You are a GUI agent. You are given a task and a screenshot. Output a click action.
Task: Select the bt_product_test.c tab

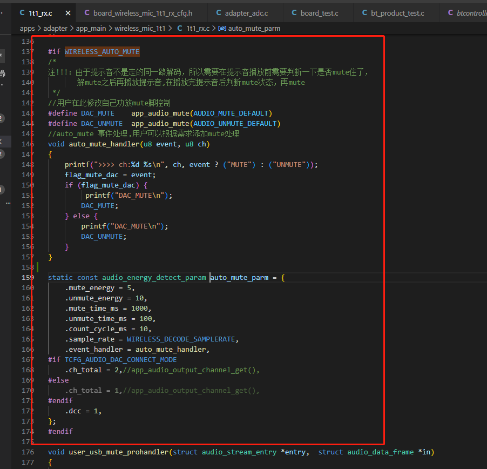(x=397, y=13)
